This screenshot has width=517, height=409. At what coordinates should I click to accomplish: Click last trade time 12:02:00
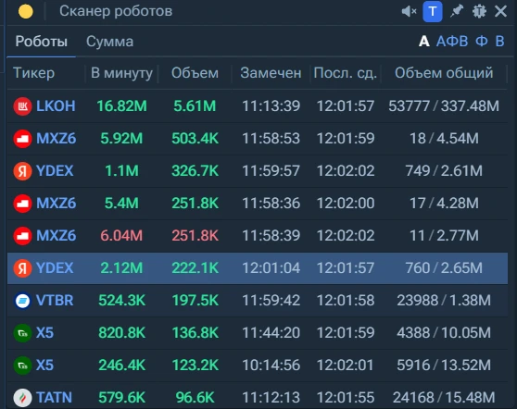click(346, 203)
